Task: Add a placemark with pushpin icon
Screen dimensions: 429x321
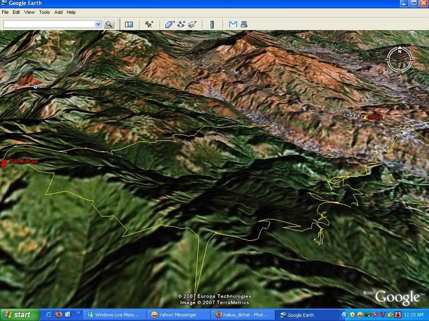Action: (x=149, y=24)
